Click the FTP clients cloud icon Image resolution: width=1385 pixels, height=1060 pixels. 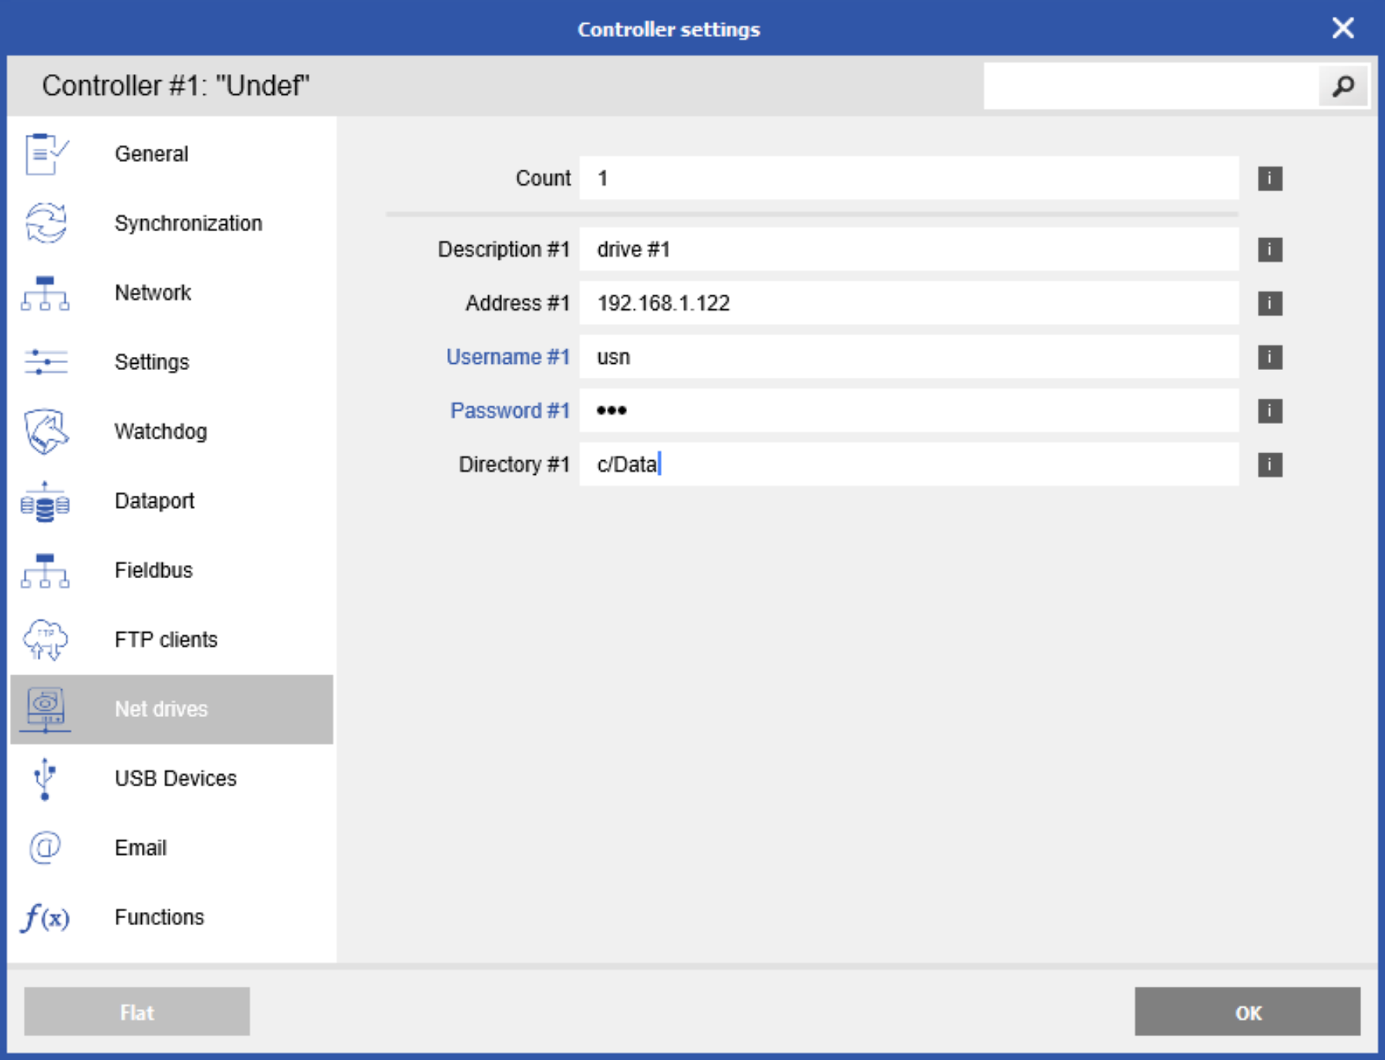(x=45, y=640)
